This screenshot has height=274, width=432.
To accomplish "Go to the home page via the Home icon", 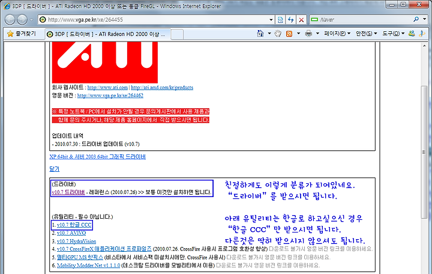I will click(260, 34).
